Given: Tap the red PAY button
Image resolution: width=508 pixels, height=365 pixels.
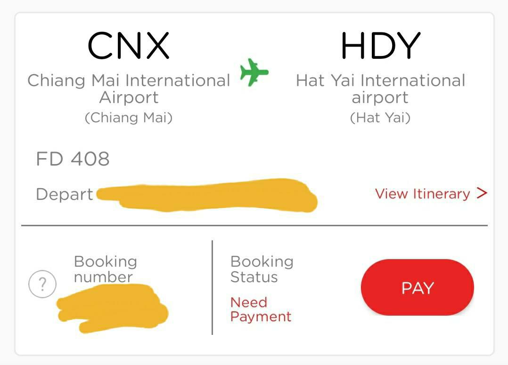Looking at the screenshot, I should pyautogui.click(x=418, y=287).
